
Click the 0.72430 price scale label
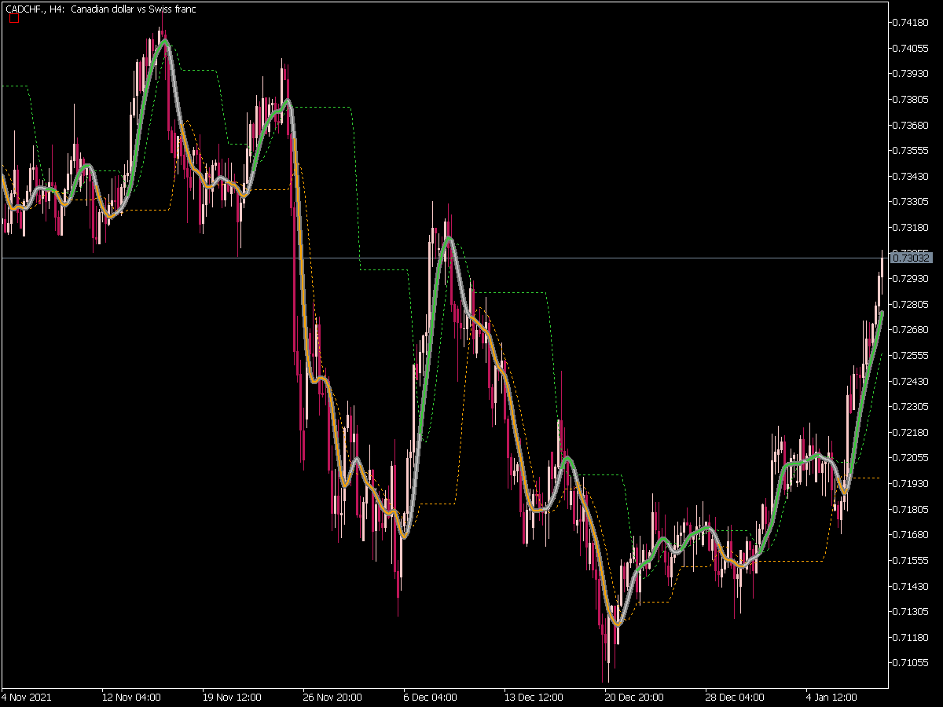(x=912, y=381)
